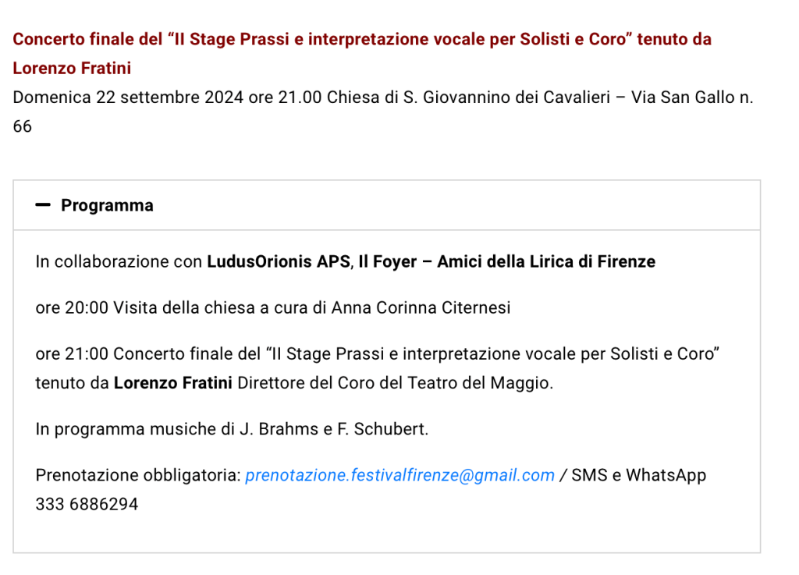Click the SMS e WhatsApp text

coord(638,475)
